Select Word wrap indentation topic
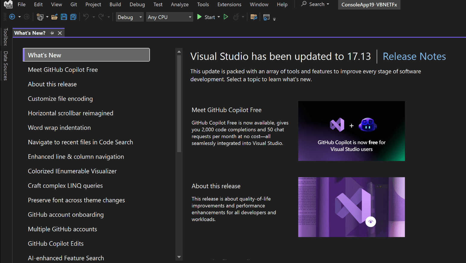The width and height of the screenshot is (466, 263). 59,128
